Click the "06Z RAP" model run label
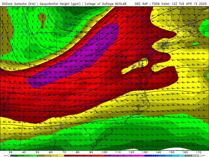 (141, 4)
